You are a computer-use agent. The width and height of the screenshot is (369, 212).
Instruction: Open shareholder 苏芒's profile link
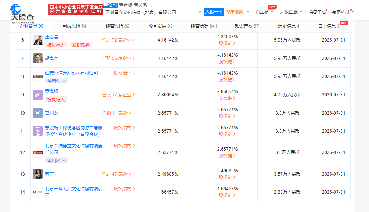(x=49, y=174)
